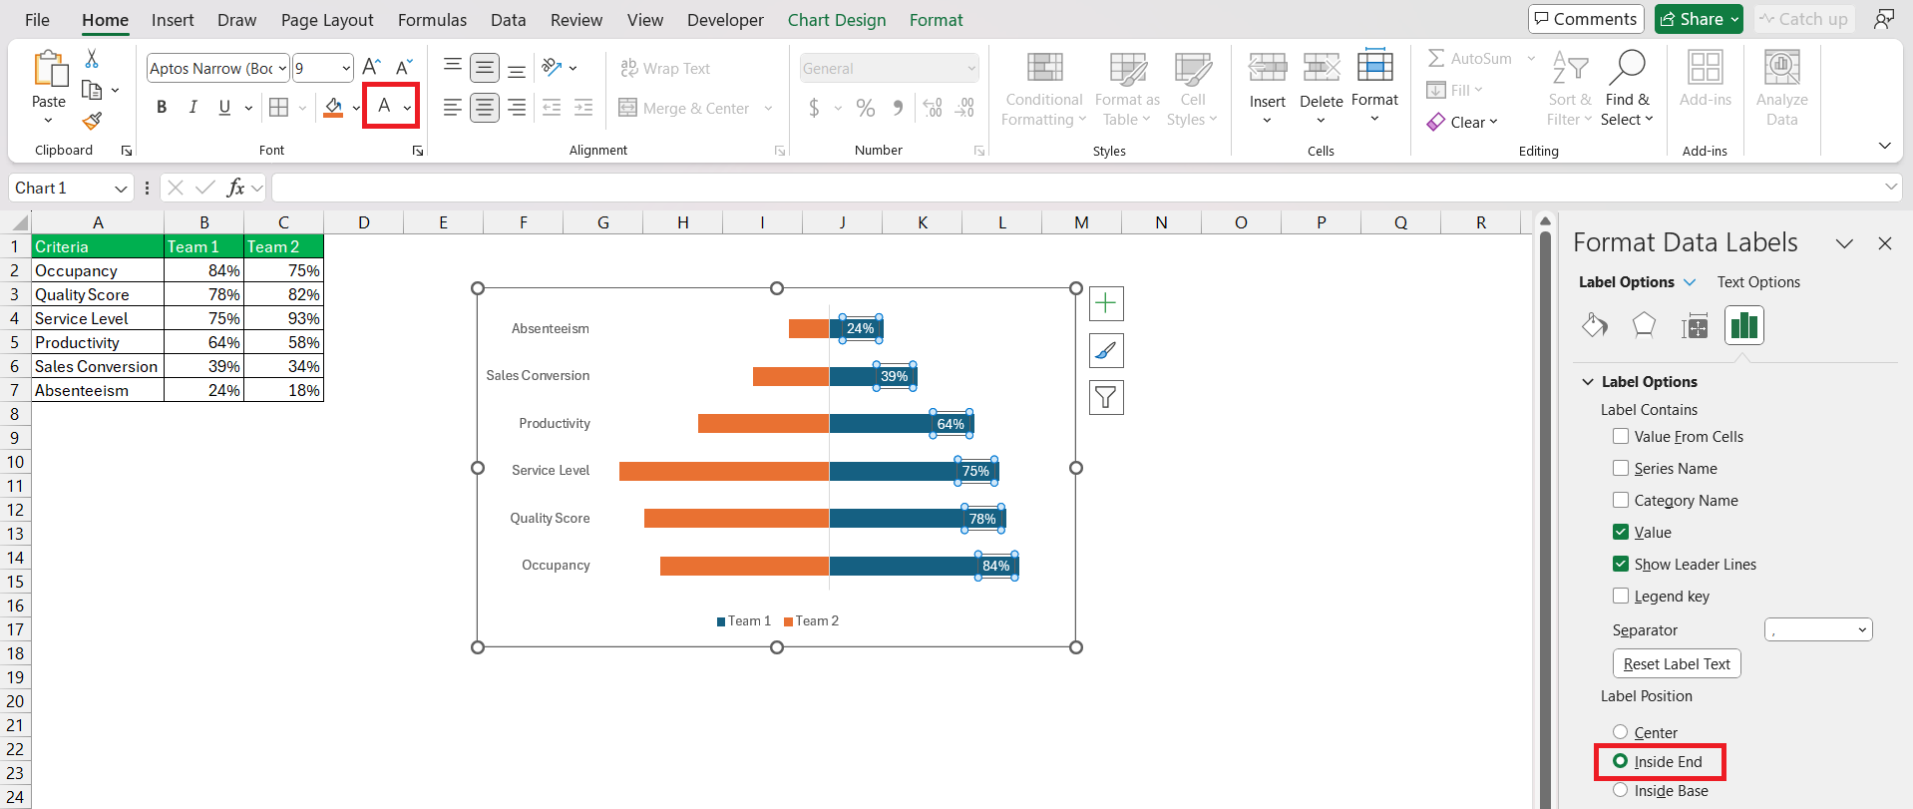
Task: Uncheck Show Leader Lines checkbox
Action: click(x=1621, y=564)
